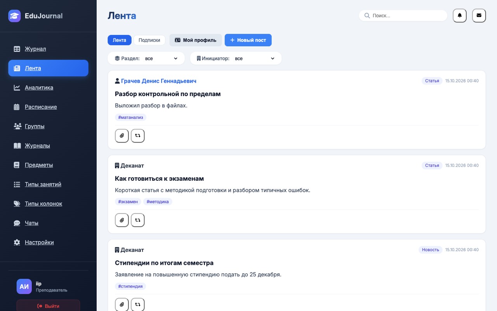The height and width of the screenshot is (311, 497).
Task: Click the Расписание calendar icon in the sidebar
Action: tap(17, 107)
